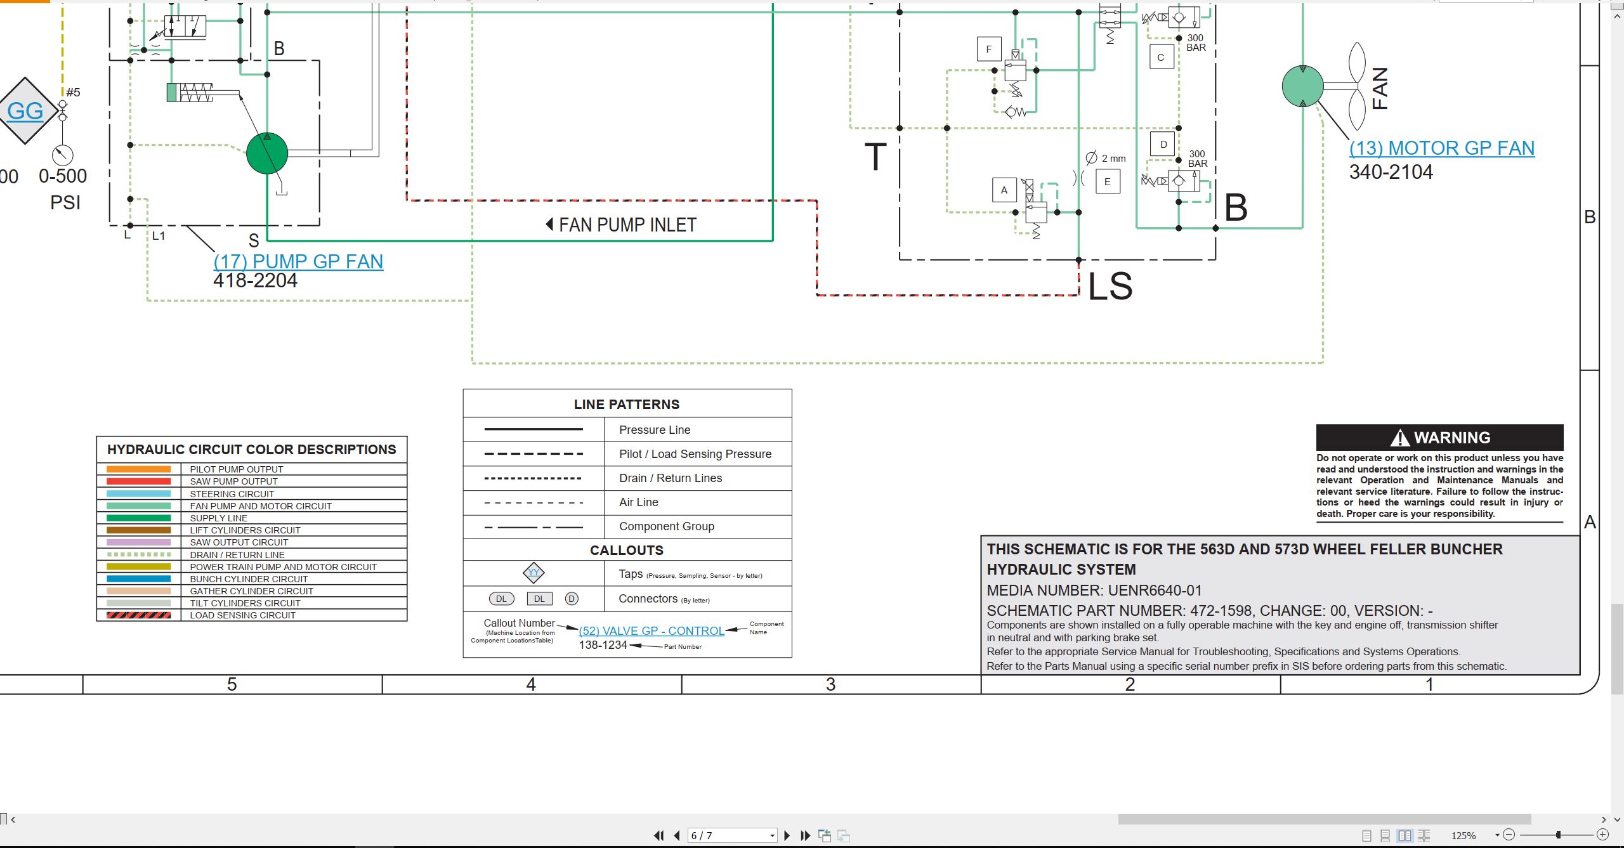Go to the first page
The width and height of the screenshot is (1624, 848).
pyautogui.click(x=659, y=835)
